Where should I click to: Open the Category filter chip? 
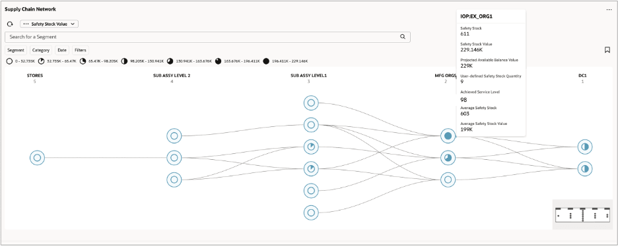40,50
